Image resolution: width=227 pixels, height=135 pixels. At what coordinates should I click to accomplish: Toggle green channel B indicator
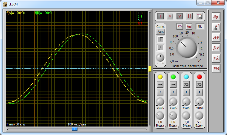(x=173, y=77)
